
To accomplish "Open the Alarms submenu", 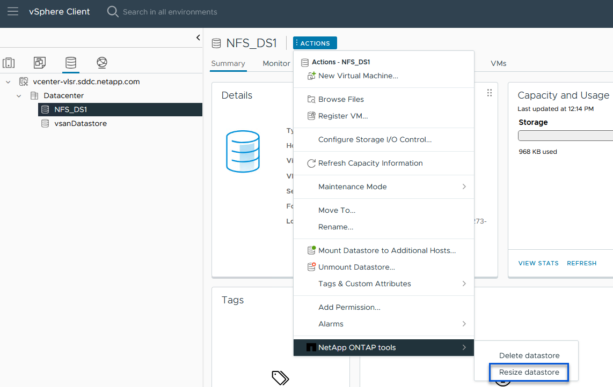I will pos(384,324).
